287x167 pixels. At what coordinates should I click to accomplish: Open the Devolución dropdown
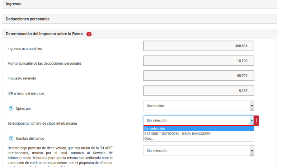[199, 106]
